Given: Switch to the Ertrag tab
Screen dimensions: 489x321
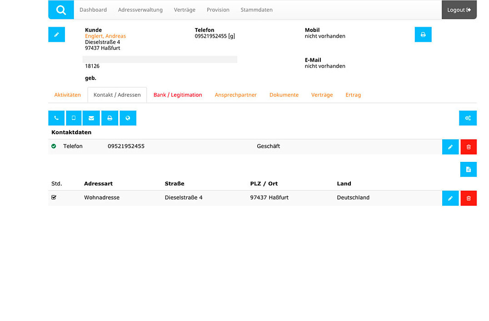Looking at the screenshot, I should (353, 95).
